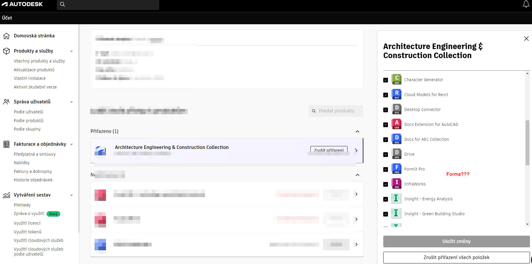Viewport: 532px width, 264px height.
Task: Collapse the Vytváření sestav section
Action: point(71,195)
